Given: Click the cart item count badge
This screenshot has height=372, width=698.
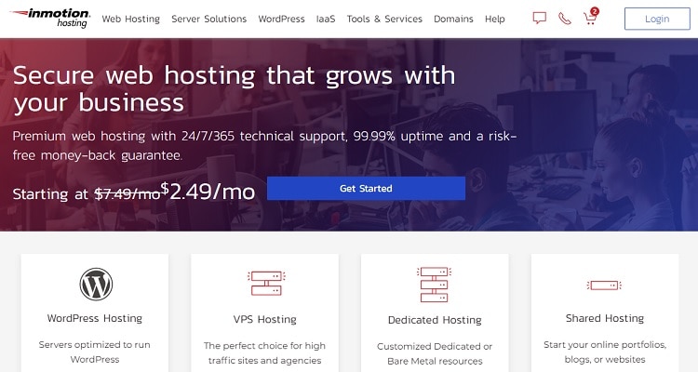Looking at the screenshot, I should pos(595,11).
